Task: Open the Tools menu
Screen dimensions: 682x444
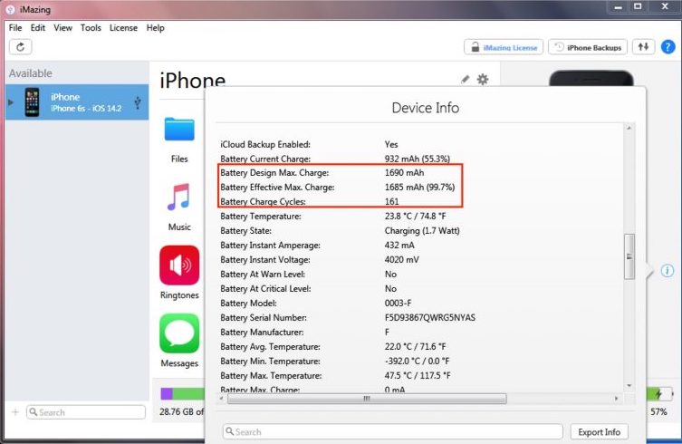Action: tap(91, 28)
